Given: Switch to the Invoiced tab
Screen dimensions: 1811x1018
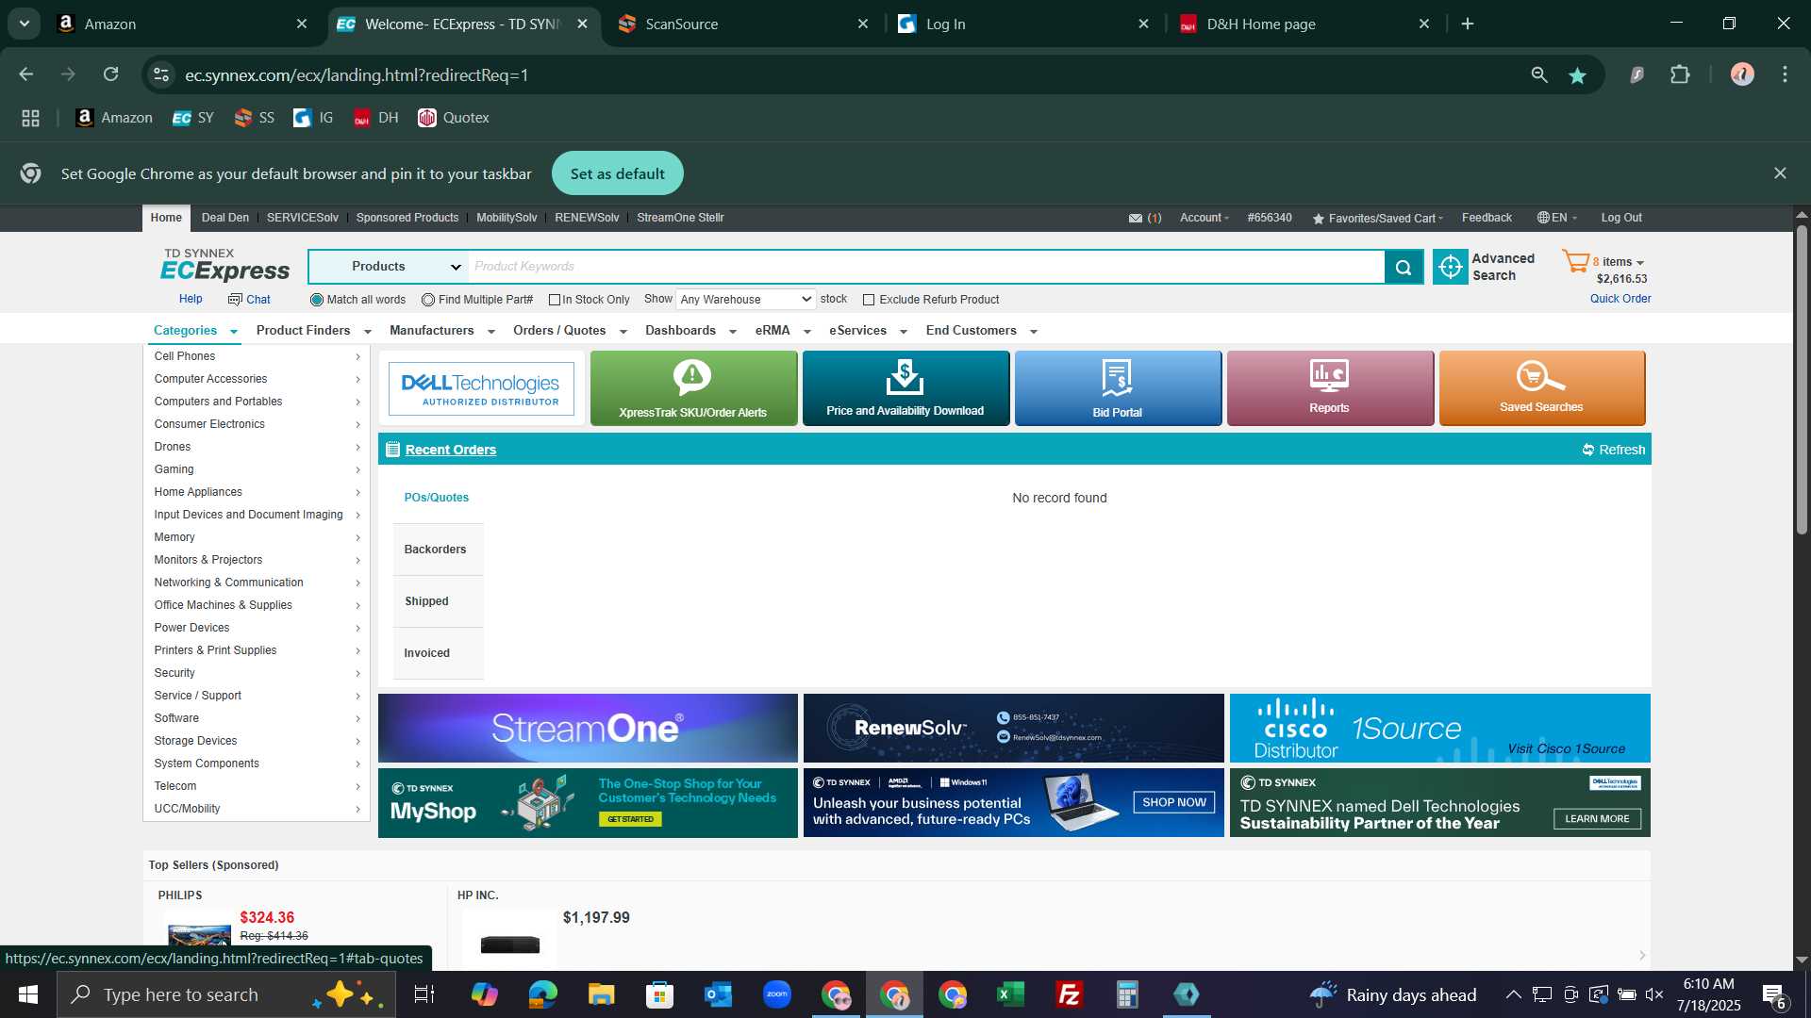Looking at the screenshot, I should pos(438,653).
